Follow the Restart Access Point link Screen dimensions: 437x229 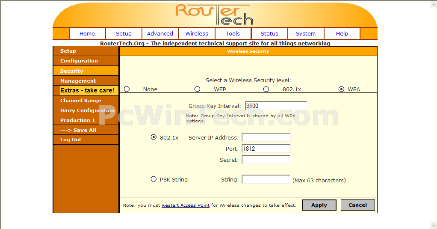(x=186, y=205)
